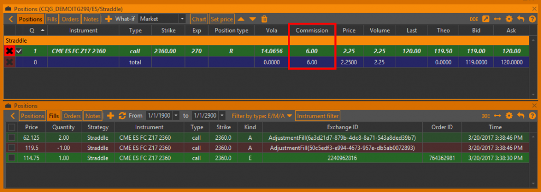Select Positions tab in top panel
This screenshot has width=541, height=192.
point(31,19)
